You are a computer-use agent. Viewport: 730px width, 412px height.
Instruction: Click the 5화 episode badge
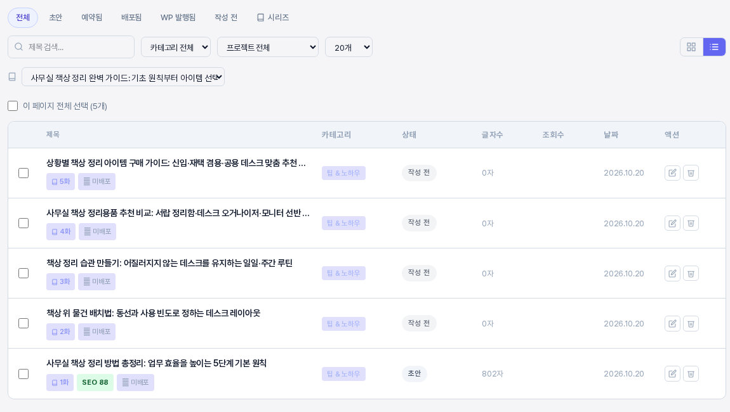(x=60, y=181)
